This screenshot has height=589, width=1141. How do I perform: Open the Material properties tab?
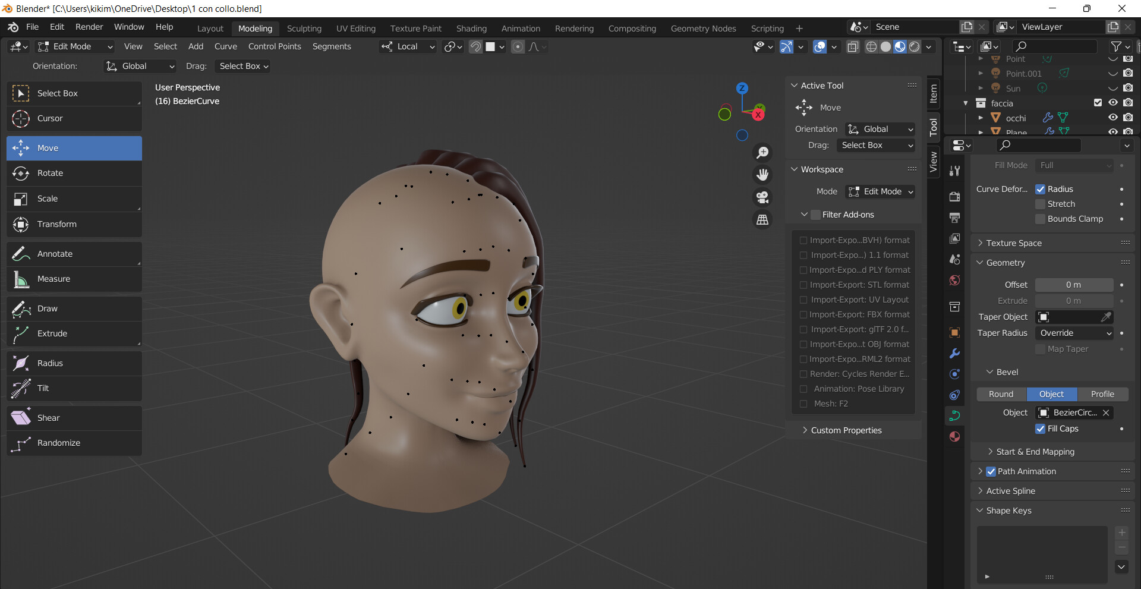(954, 436)
